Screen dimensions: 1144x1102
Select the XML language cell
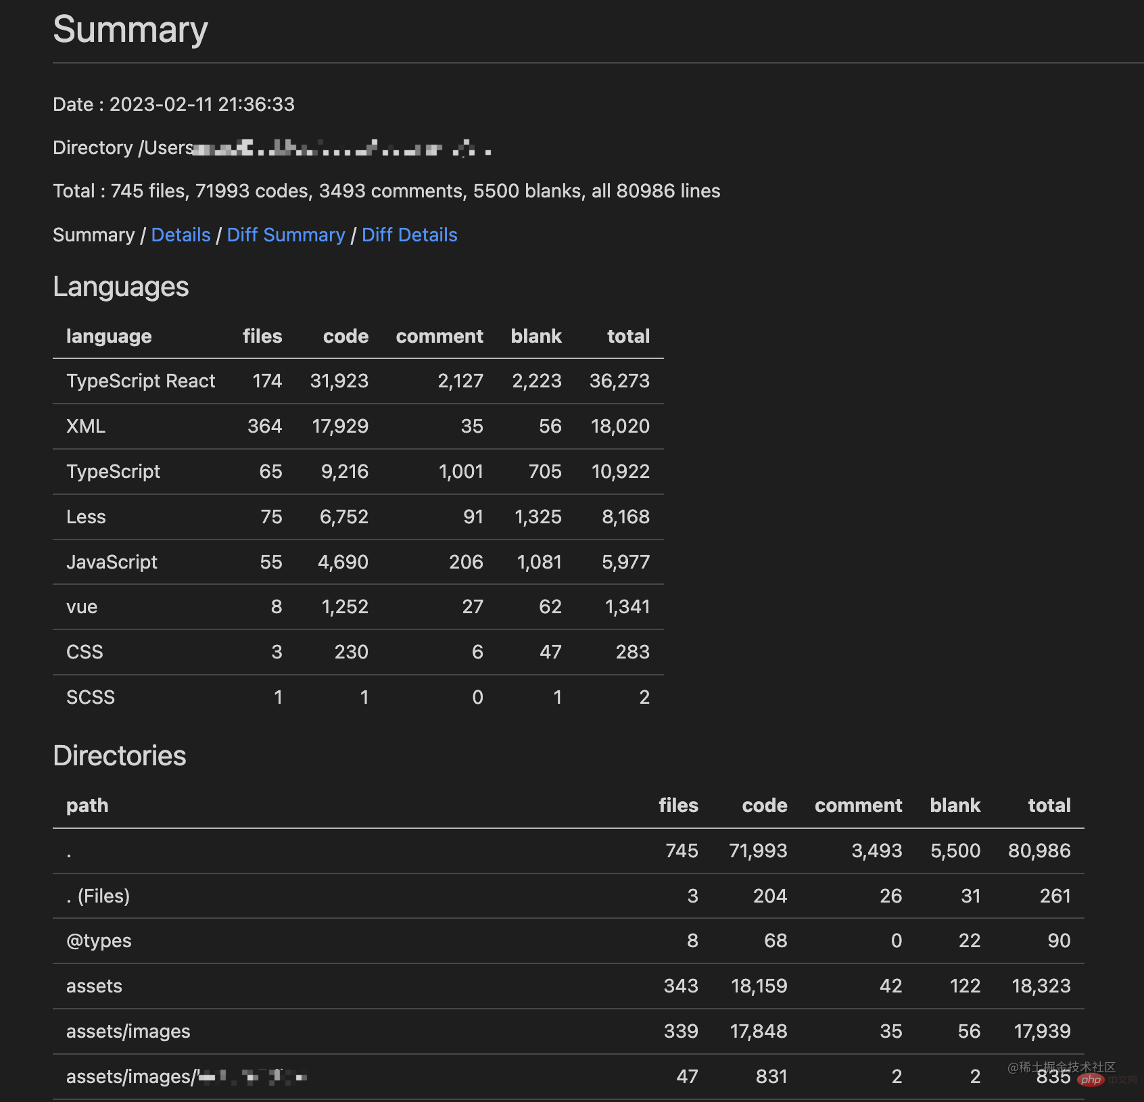[86, 427]
